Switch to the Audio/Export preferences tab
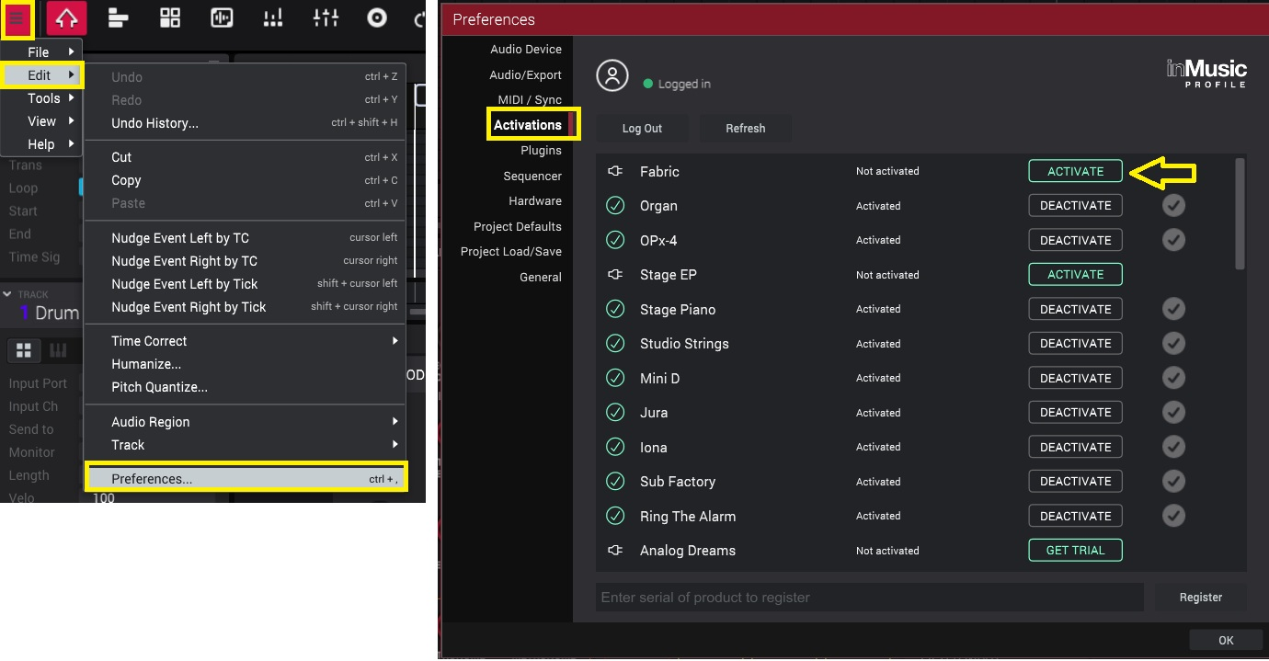 525,74
